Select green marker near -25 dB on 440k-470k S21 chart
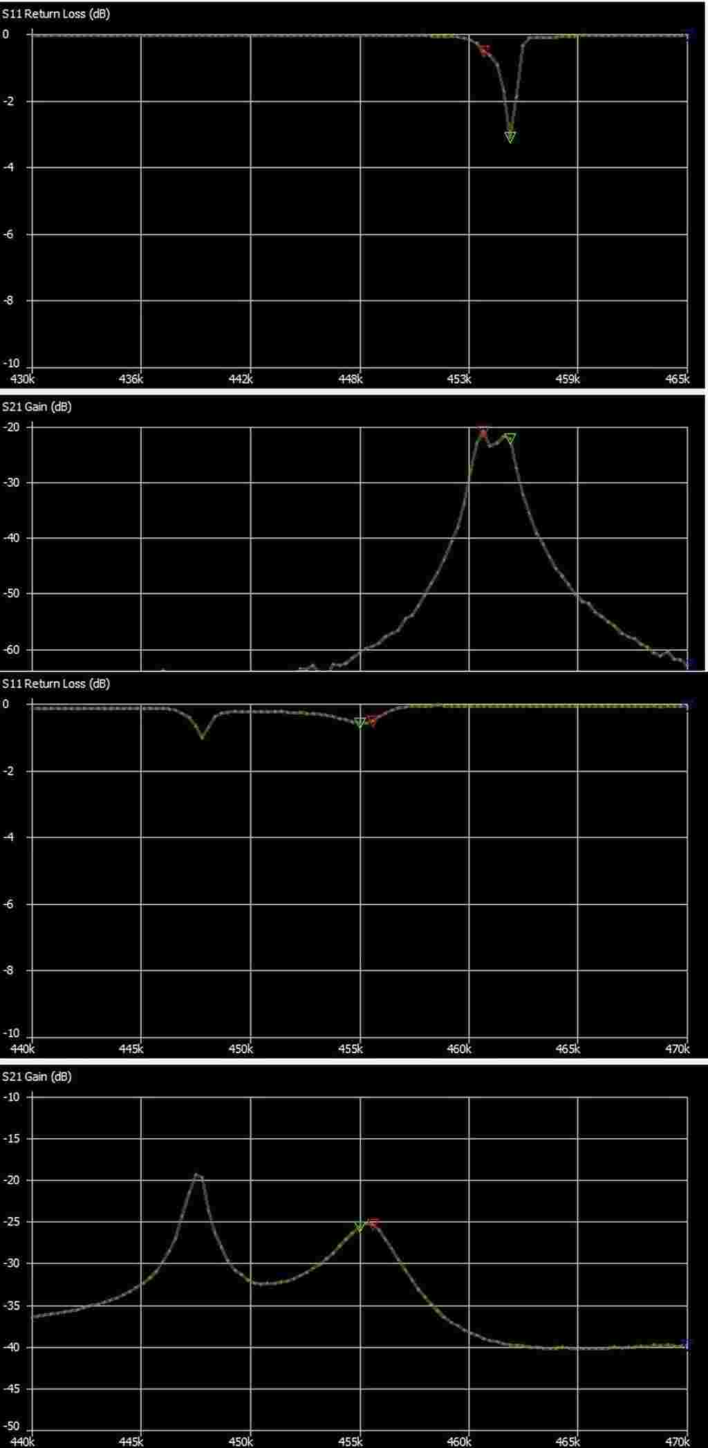 tap(360, 1226)
